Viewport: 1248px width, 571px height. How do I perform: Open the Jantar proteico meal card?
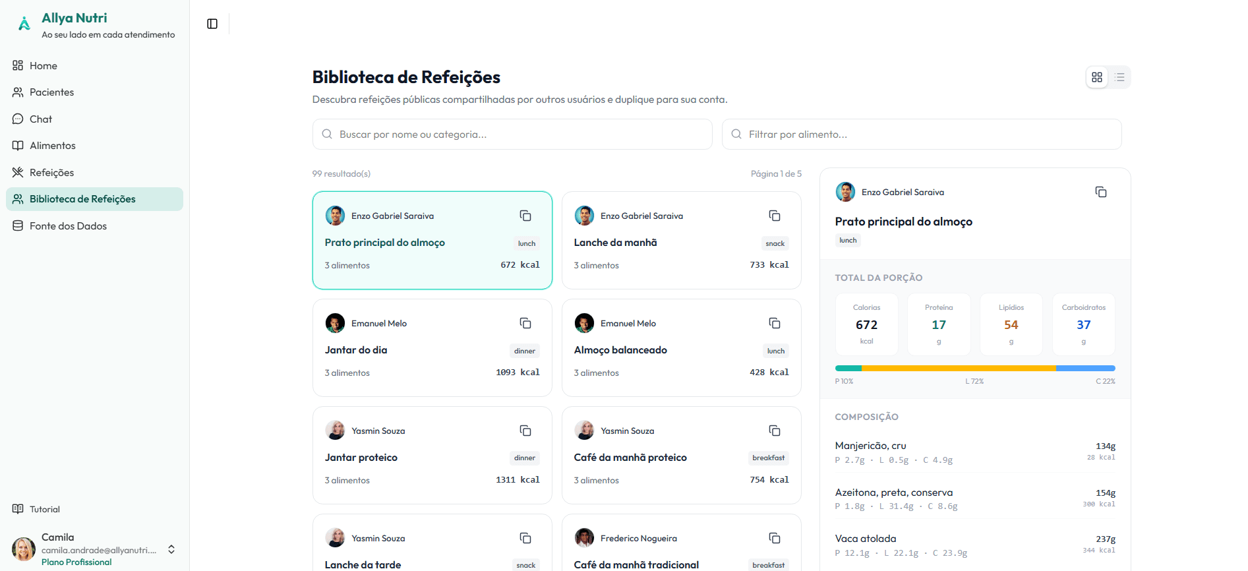432,456
